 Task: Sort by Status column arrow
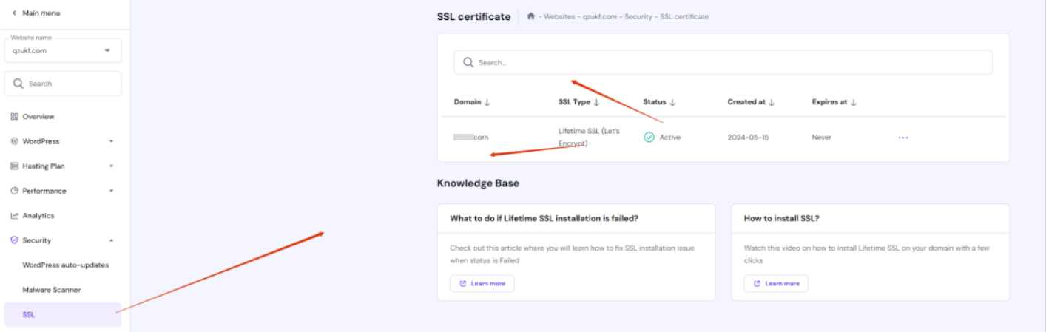pyautogui.click(x=672, y=102)
